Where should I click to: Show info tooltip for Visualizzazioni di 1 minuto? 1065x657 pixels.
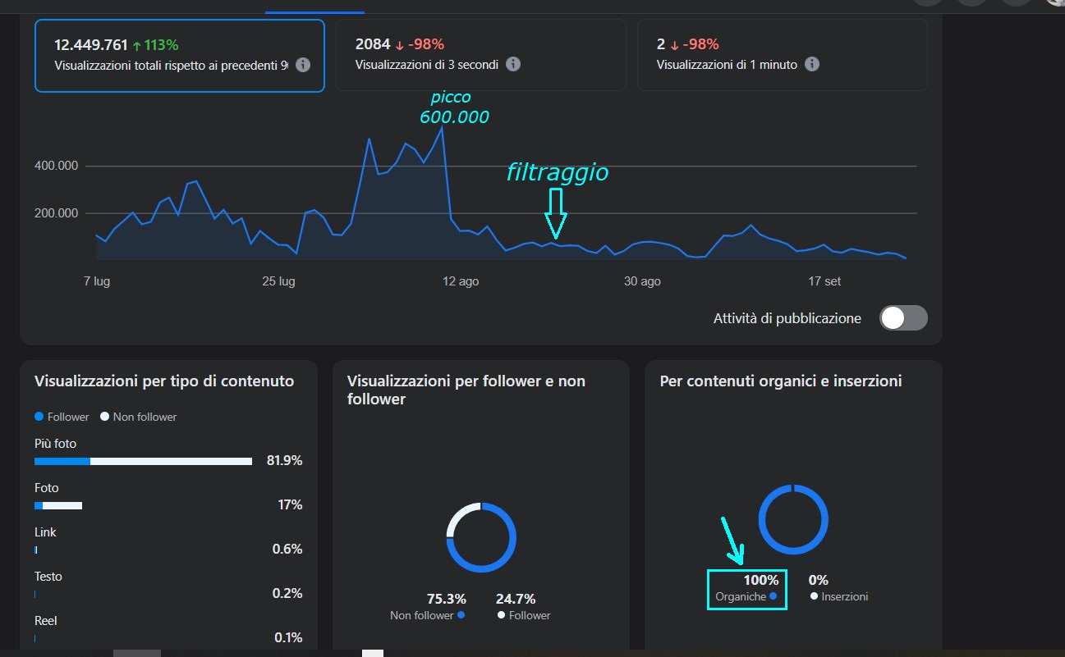coord(812,64)
